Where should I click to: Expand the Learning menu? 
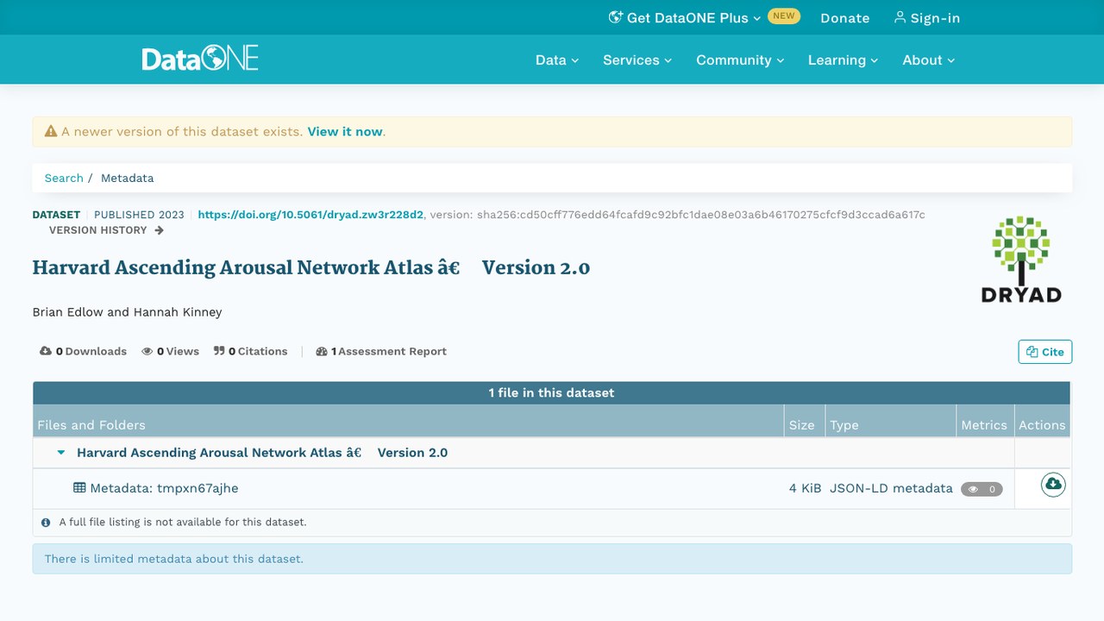(x=843, y=60)
